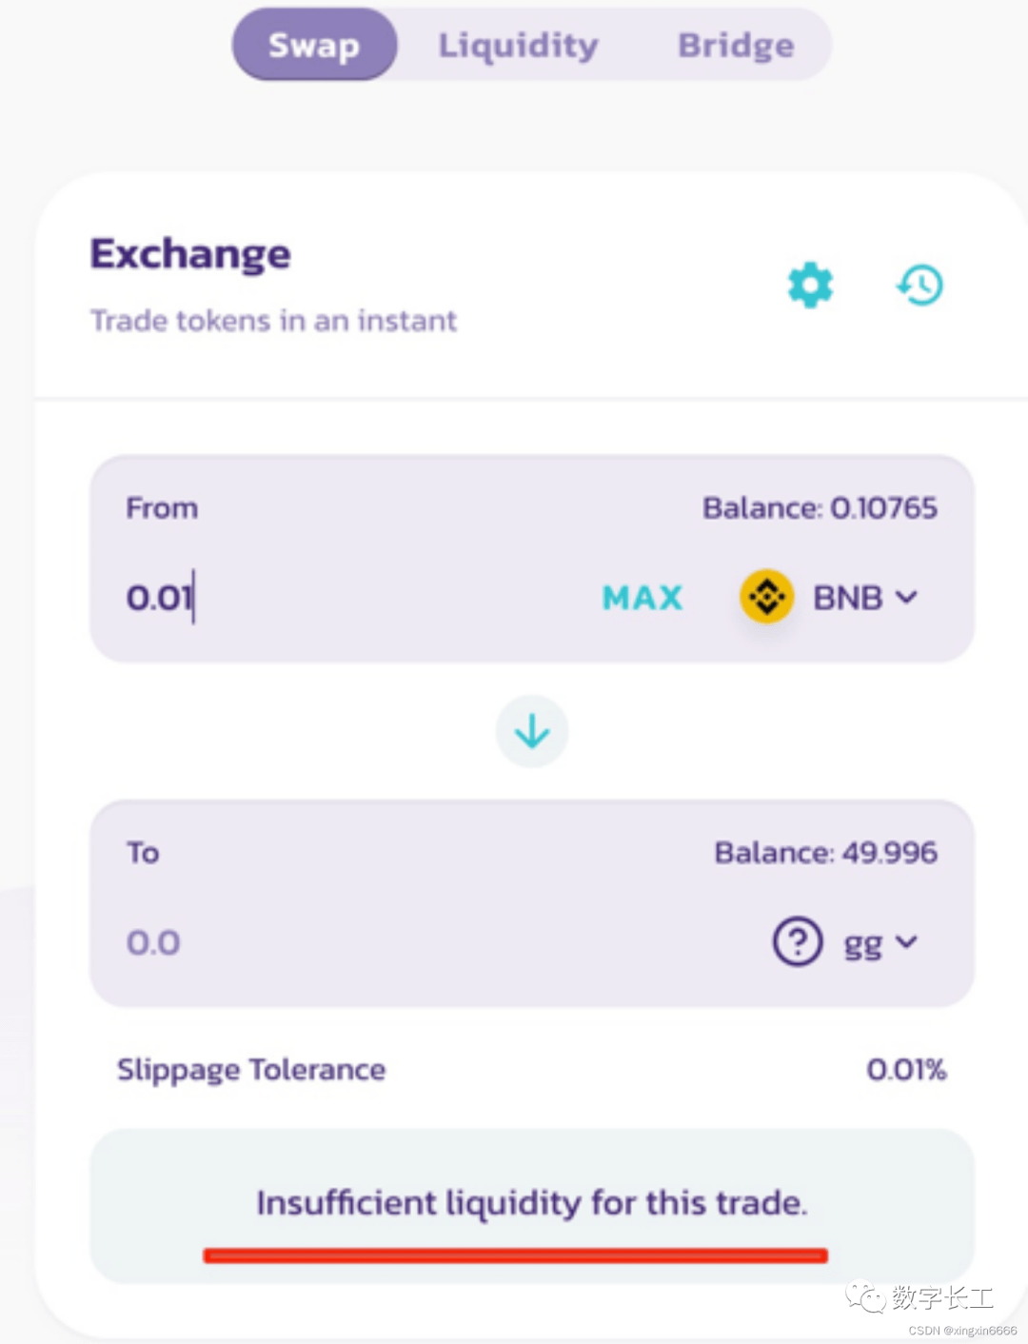This screenshot has height=1344, width=1028.
Task: Click the Slippage Tolerance 0.01% value
Action: coord(906,1070)
